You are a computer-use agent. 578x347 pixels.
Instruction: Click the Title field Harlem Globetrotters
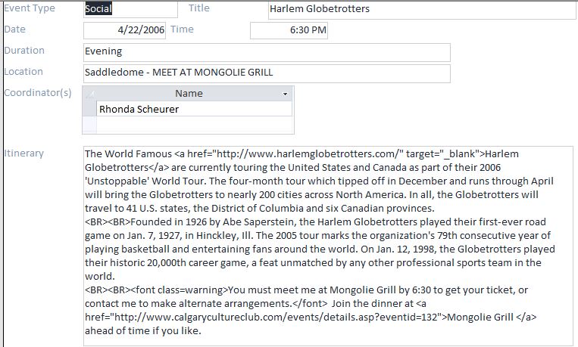point(421,9)
